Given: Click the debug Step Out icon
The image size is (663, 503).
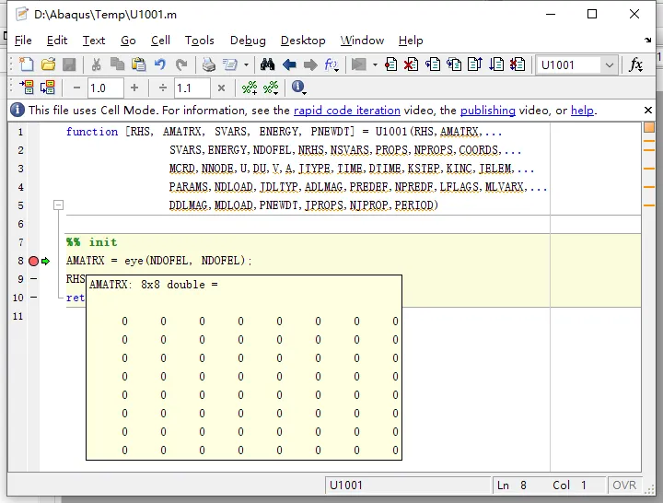Looking at the screenshot, I should point(475,64).
